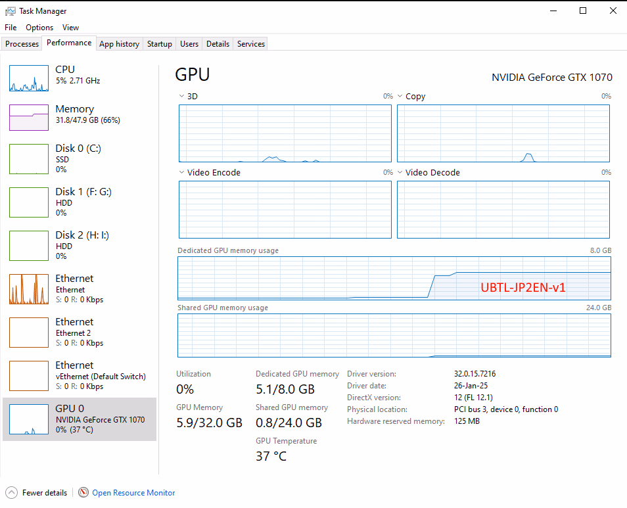The image size is (627, 508).
Task: Click the CPU usage graph thumbnail
Action: tap(29, 78)
